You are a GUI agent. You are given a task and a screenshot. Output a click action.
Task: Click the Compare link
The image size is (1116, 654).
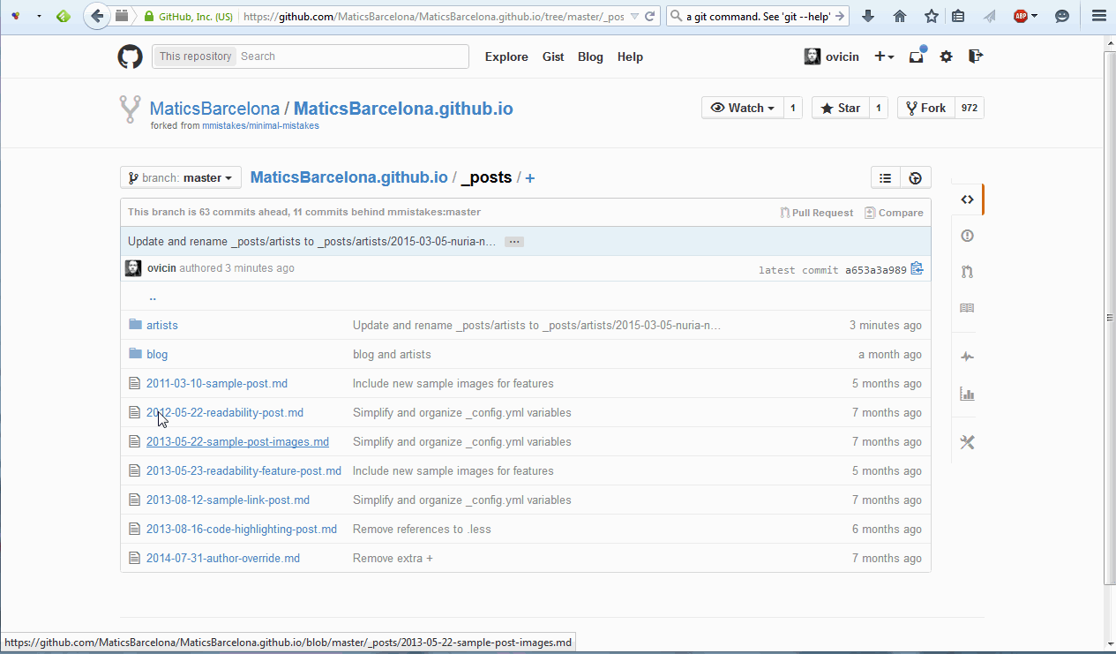(894, 213)
